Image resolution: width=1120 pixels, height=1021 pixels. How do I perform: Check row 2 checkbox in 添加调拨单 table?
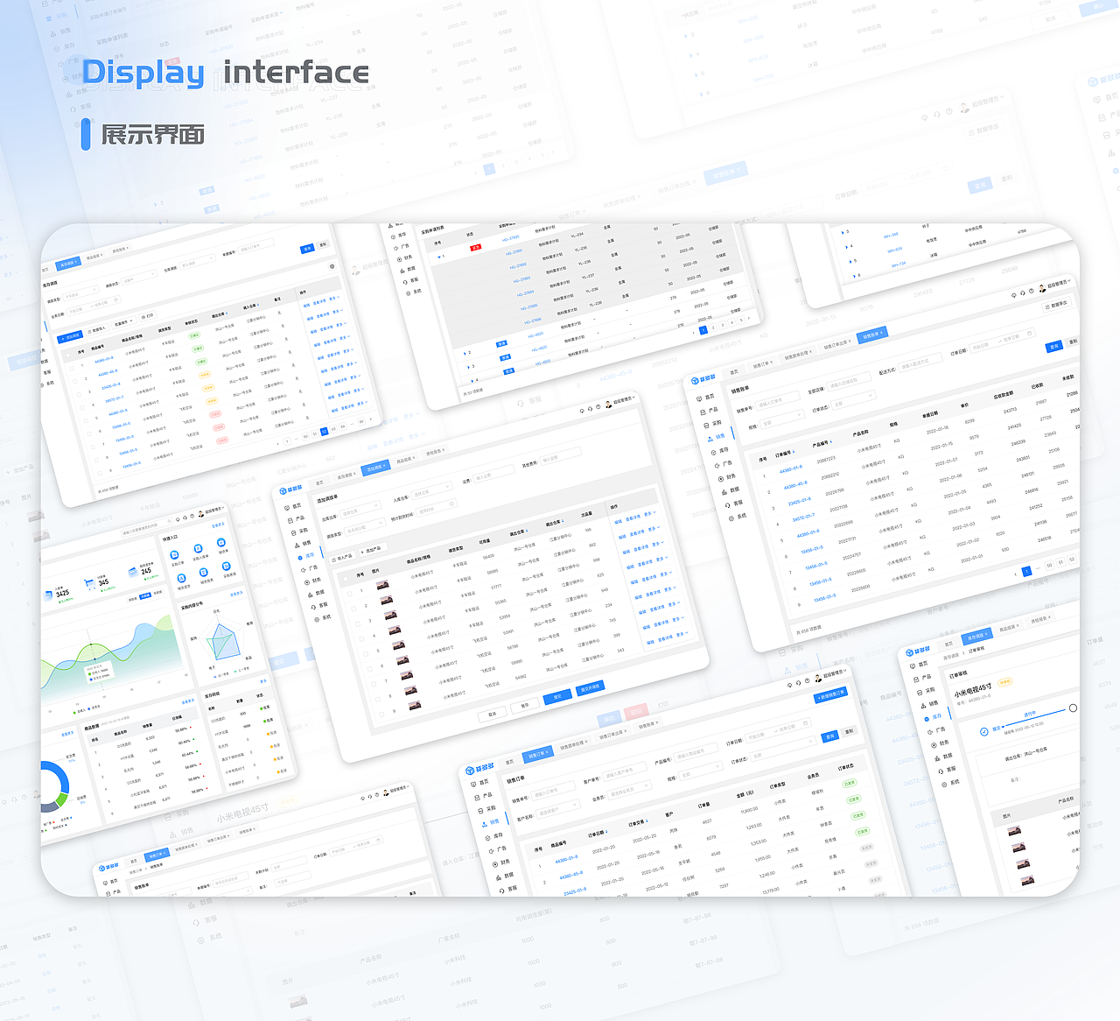coord(353,609)
